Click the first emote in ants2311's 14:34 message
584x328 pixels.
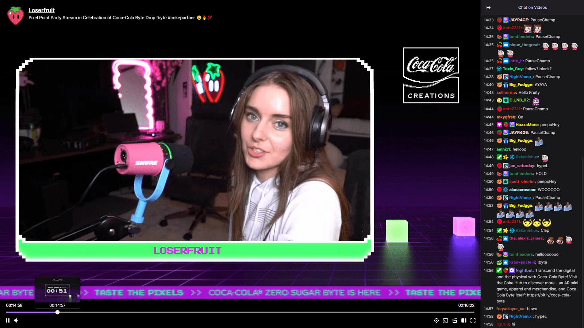point(528,29)
